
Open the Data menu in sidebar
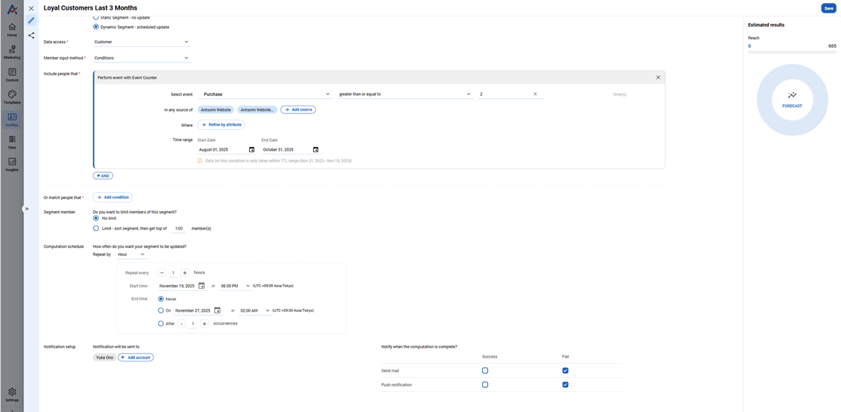(x=12, y=143)
